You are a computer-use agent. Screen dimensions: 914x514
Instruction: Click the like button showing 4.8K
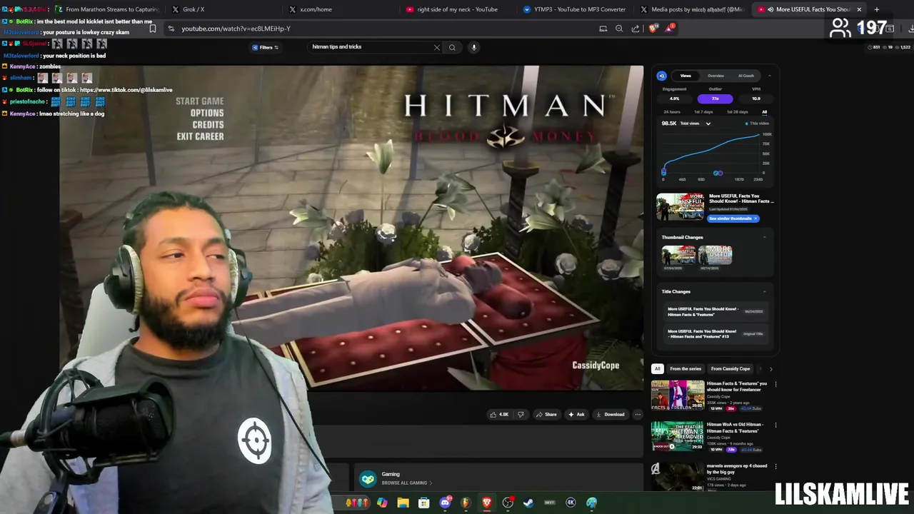[499, 414]
